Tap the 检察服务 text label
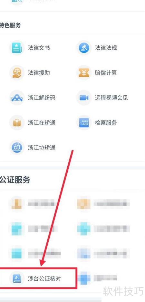Image resolution: width=145 pixels, height=302 pixels. [106, 123]
